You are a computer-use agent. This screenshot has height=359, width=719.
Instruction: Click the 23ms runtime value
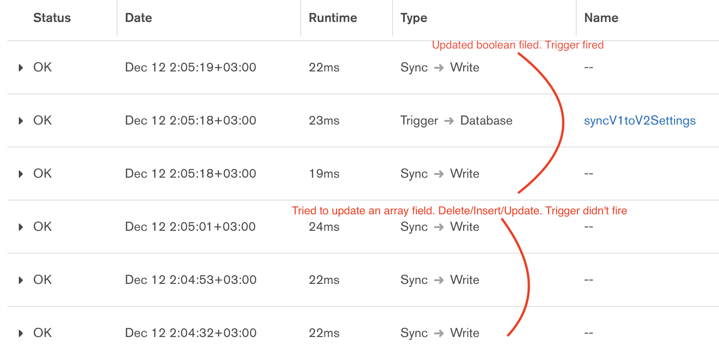click(324, 121)
